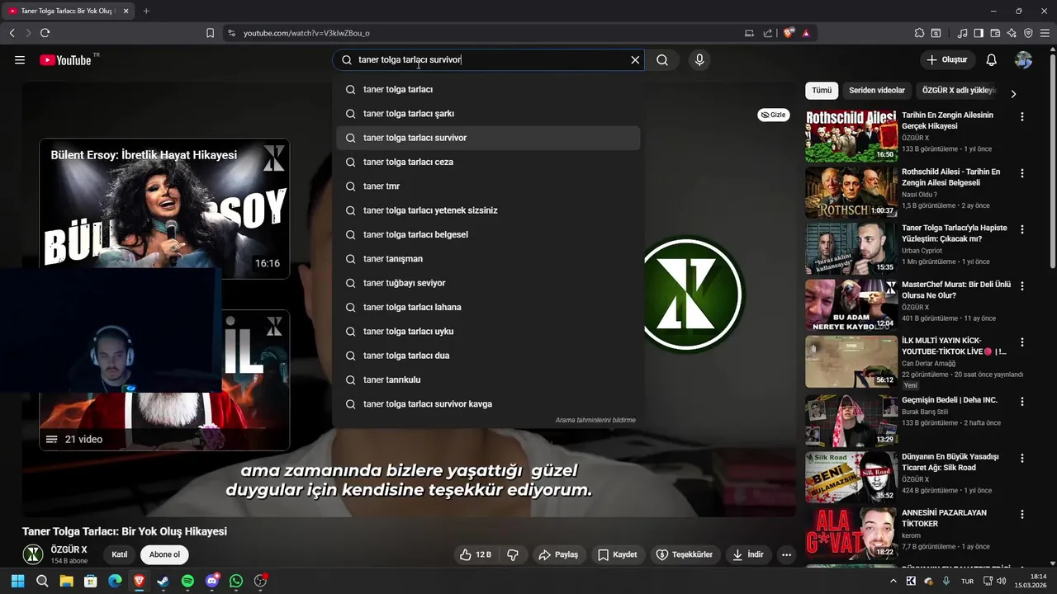
Task: Select the Tümü filter chip
Action: tap(822, 91)
